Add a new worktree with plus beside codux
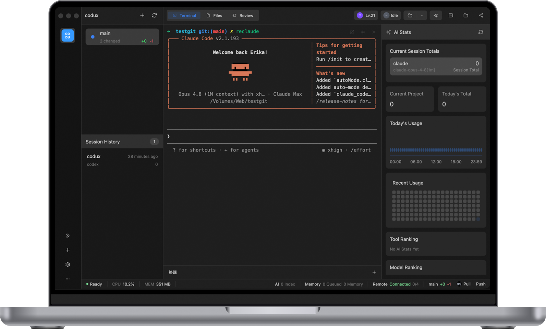Viewport: 546px width, 329px height. click(x=142, y=15)
